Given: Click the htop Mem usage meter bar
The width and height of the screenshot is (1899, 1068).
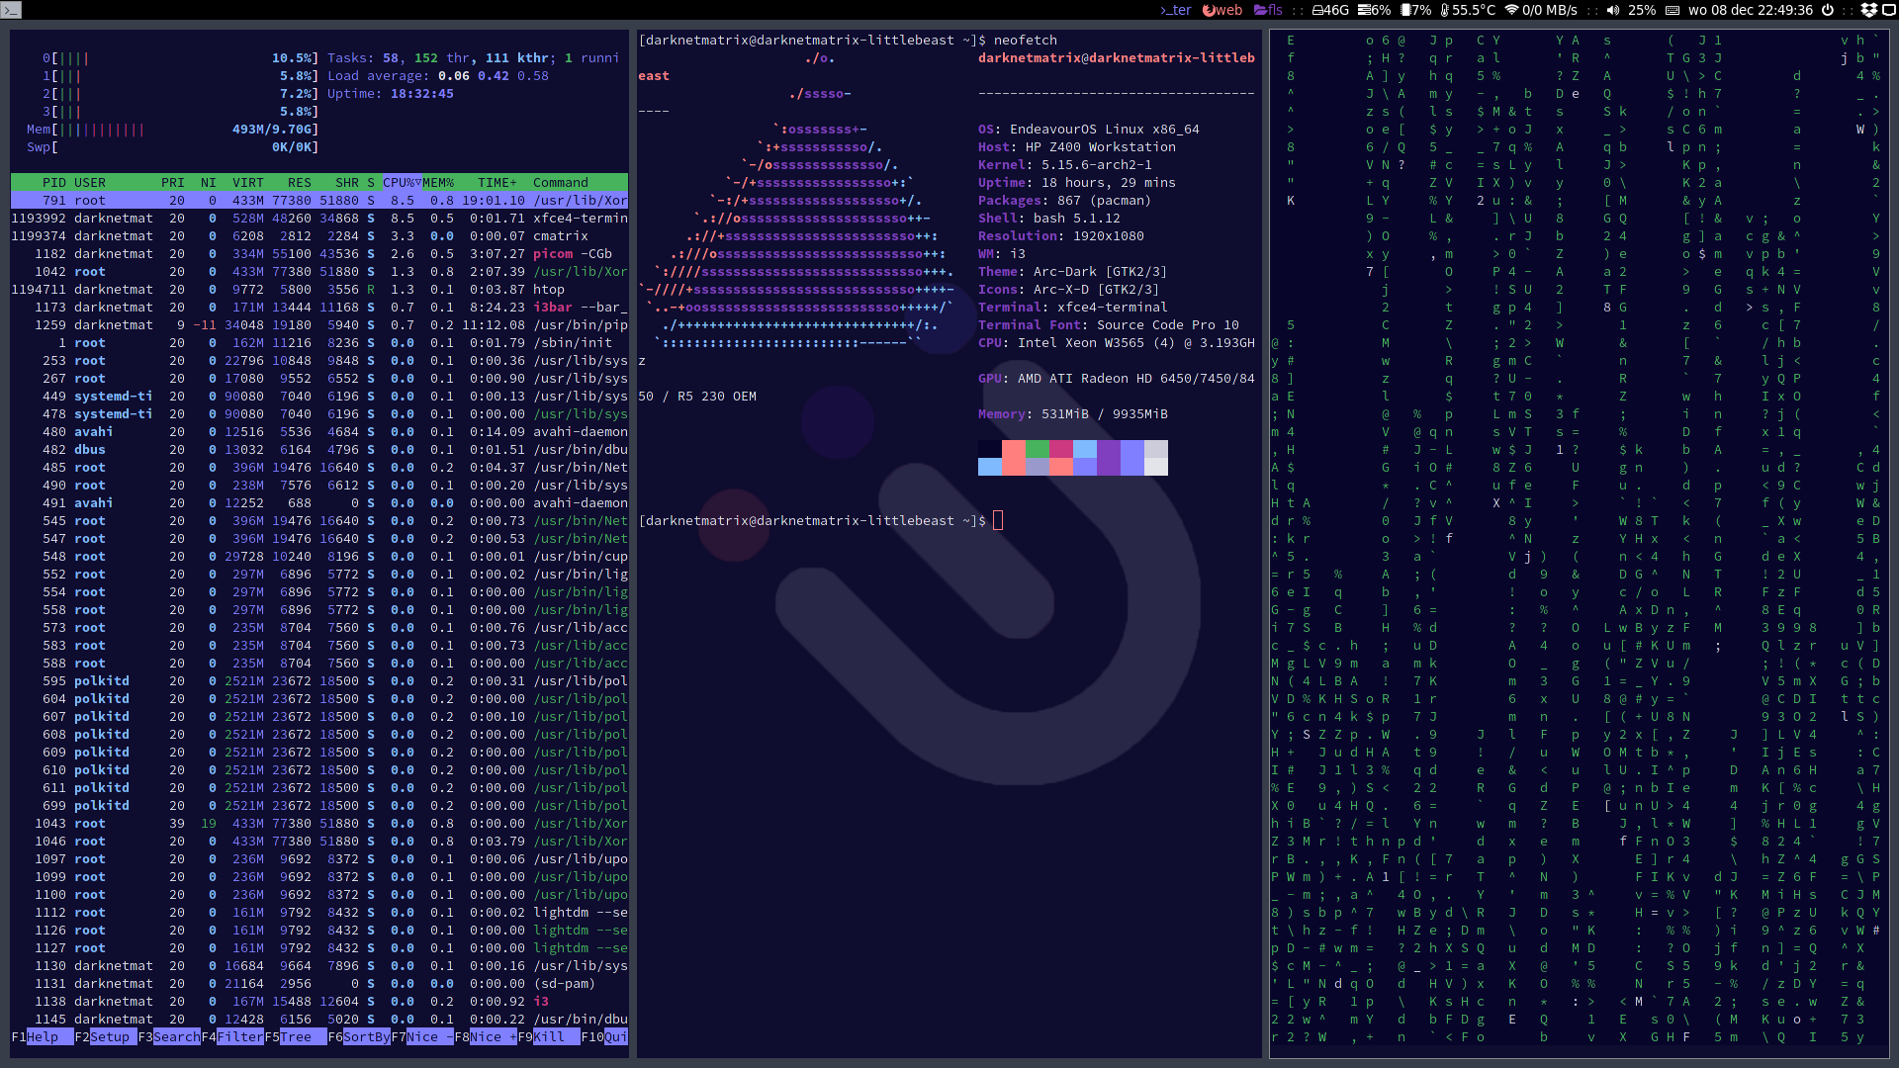Looking at the screenshot, I should coord(173,130).
